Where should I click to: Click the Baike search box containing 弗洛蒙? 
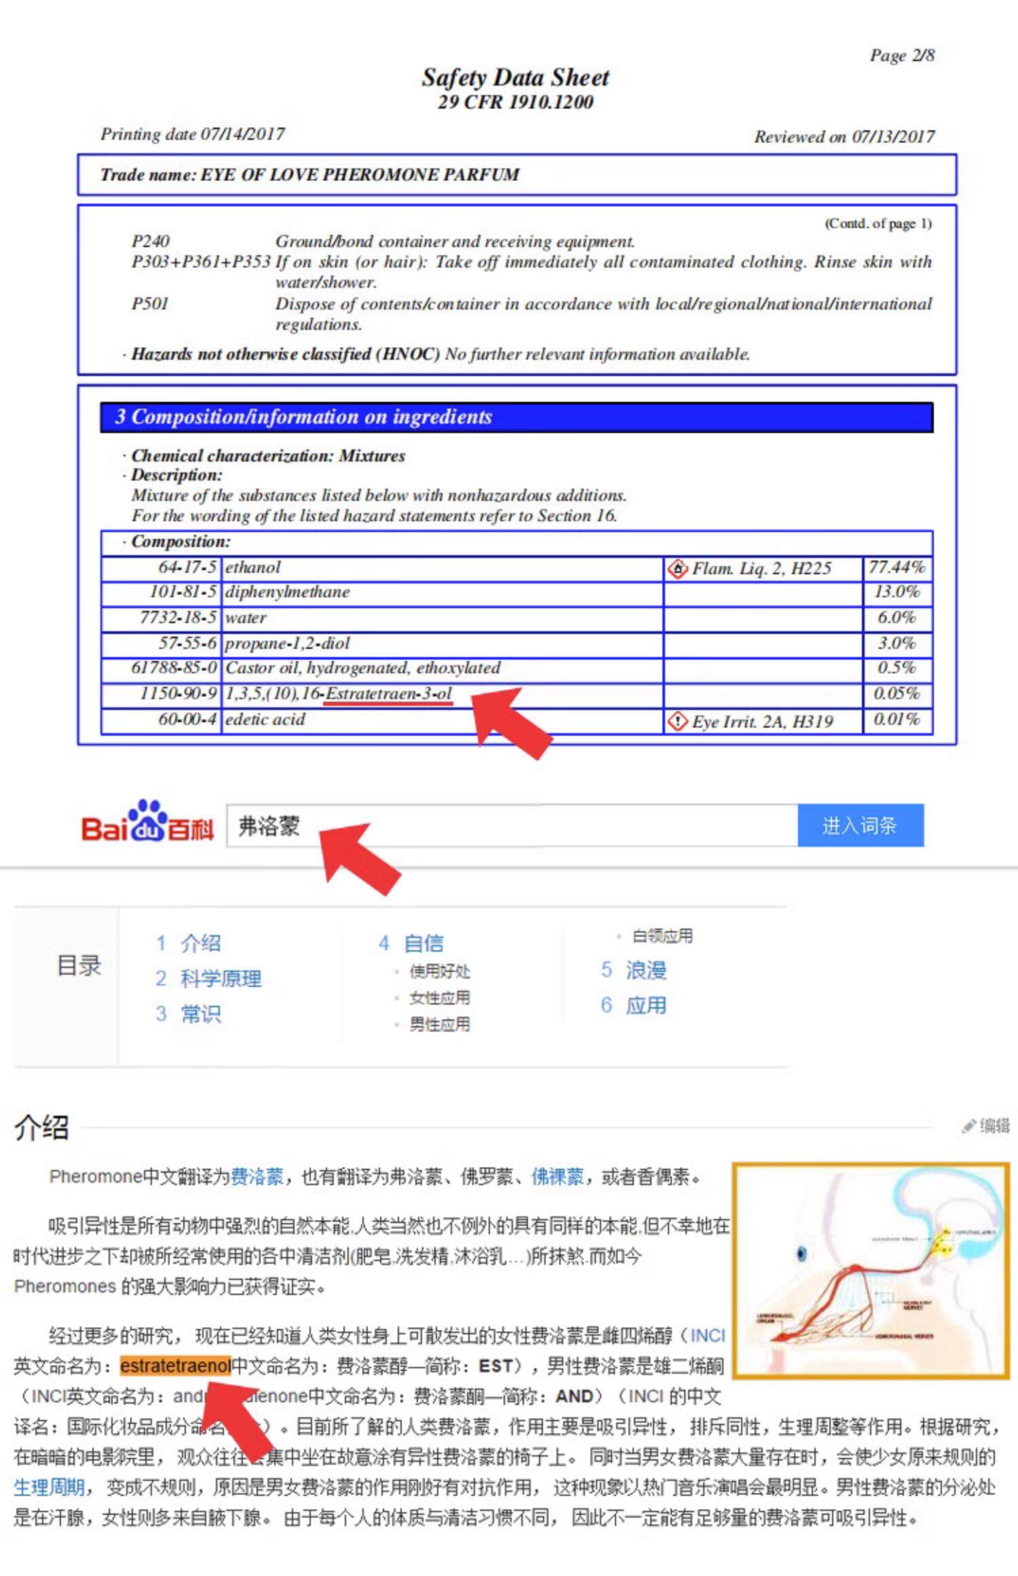tap(512, 826)
